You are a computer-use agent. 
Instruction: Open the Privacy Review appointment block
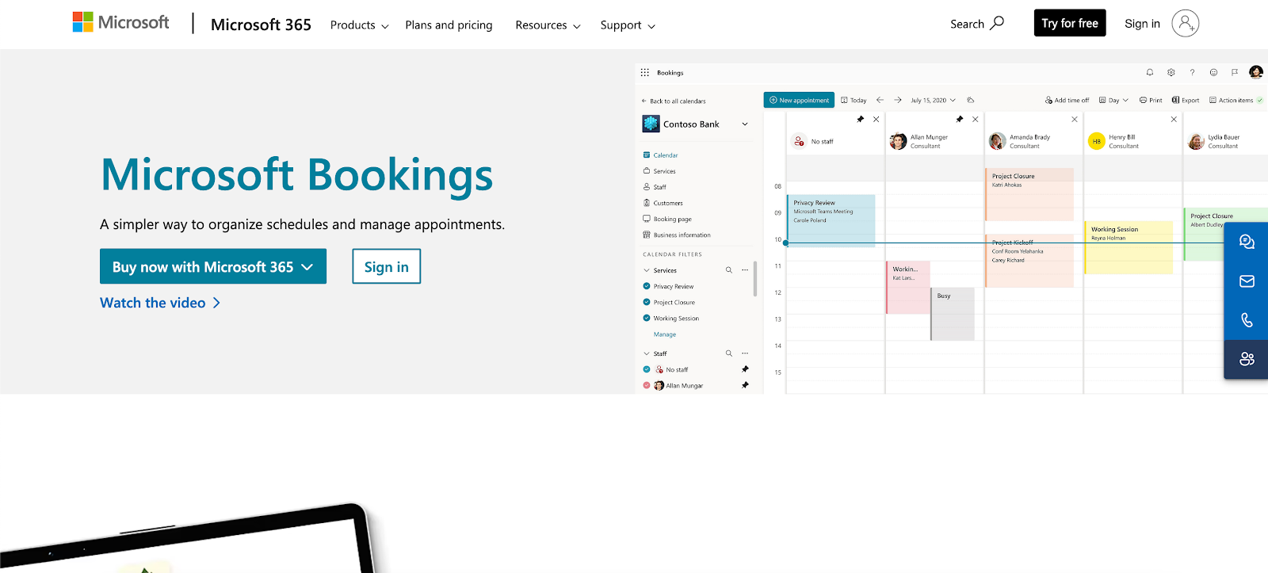(x=831, y=220)
